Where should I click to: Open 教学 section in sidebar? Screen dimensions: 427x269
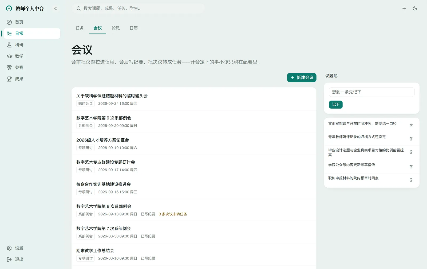click(32, 56)
